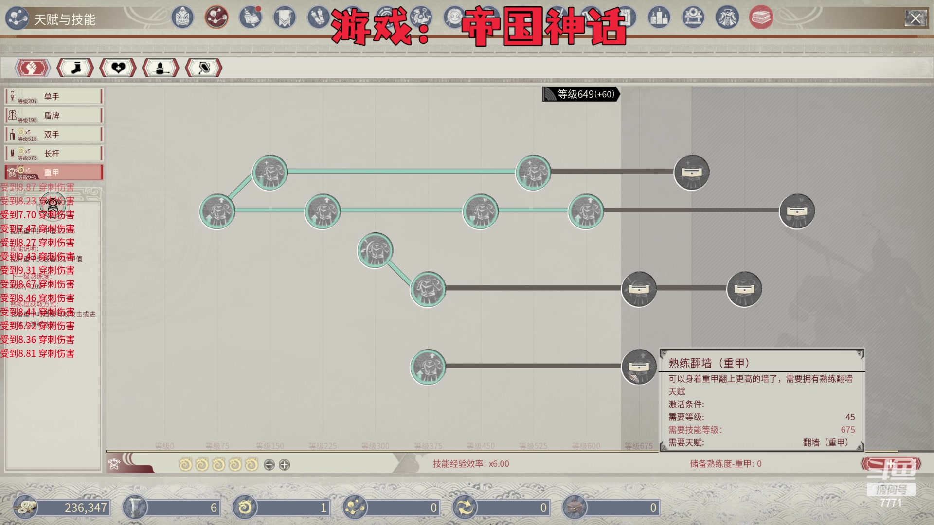Click the 储备熟练度-重甲: 0 text
Screen dimensions: 934x525
[x=725, y=464]
